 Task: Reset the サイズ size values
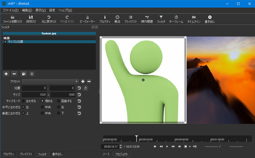click(x=79, y=95)
